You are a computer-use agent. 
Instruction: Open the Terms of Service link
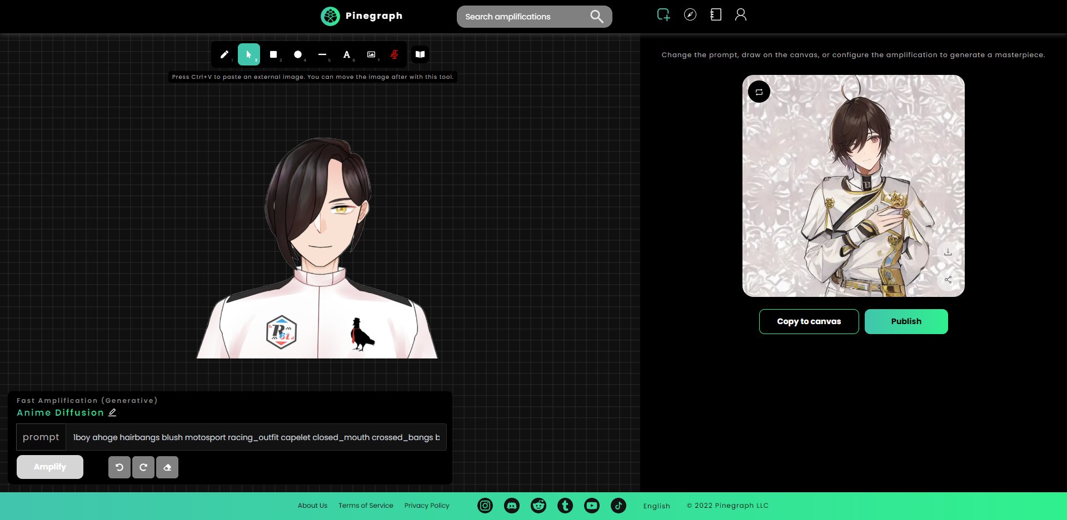tap(366, 506)
